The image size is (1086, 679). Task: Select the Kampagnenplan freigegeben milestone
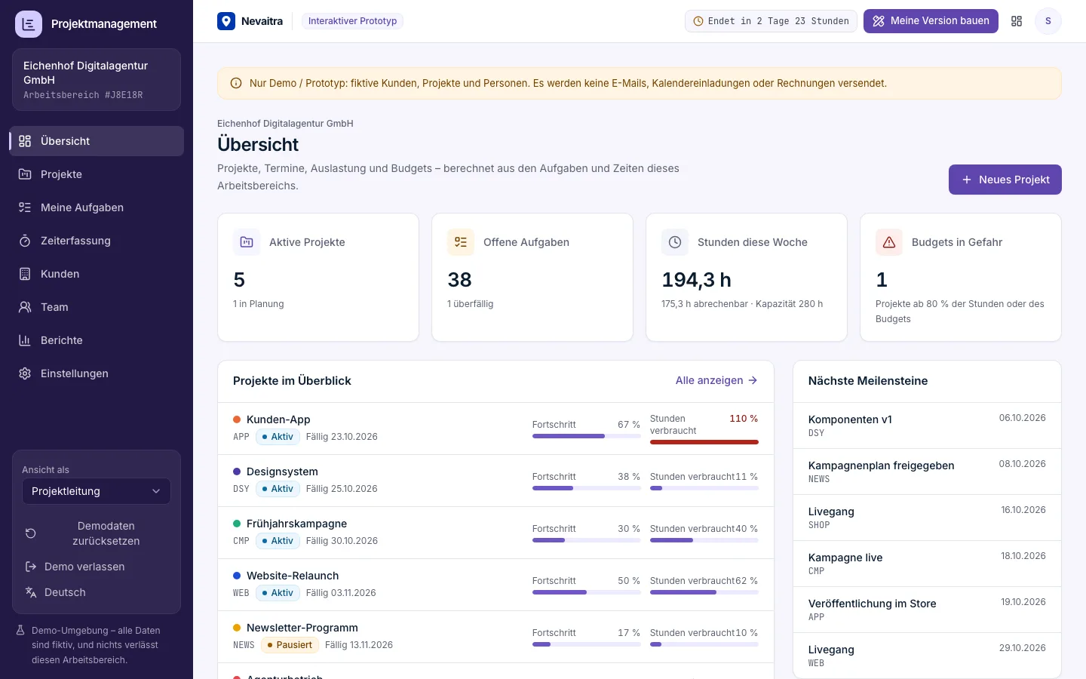[x=927, y=472]
